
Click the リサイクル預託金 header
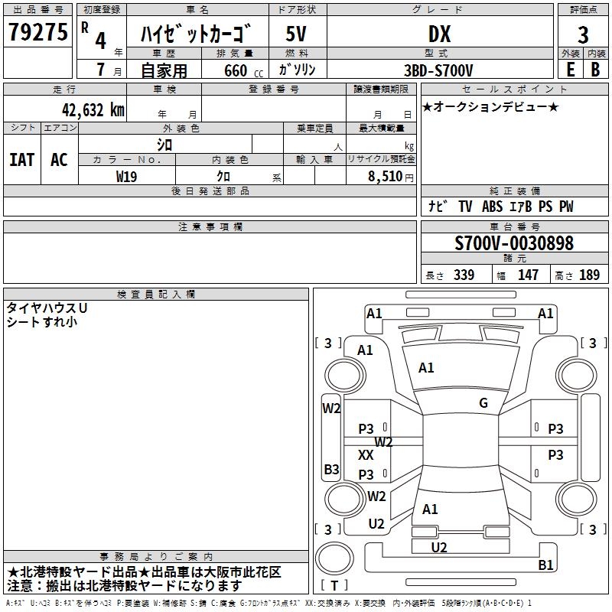(381, 159)
